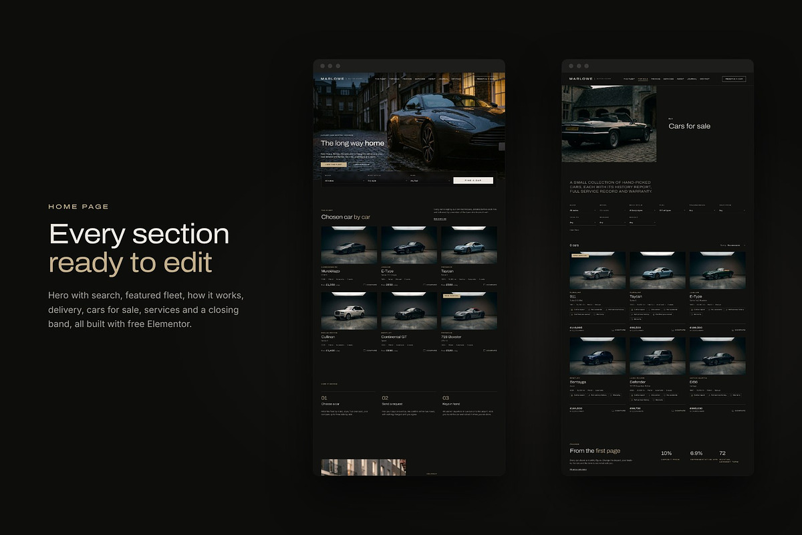Click the FIND A CAR search button
The width and height of the screenshot is (802, 535).
click(473, 181)
